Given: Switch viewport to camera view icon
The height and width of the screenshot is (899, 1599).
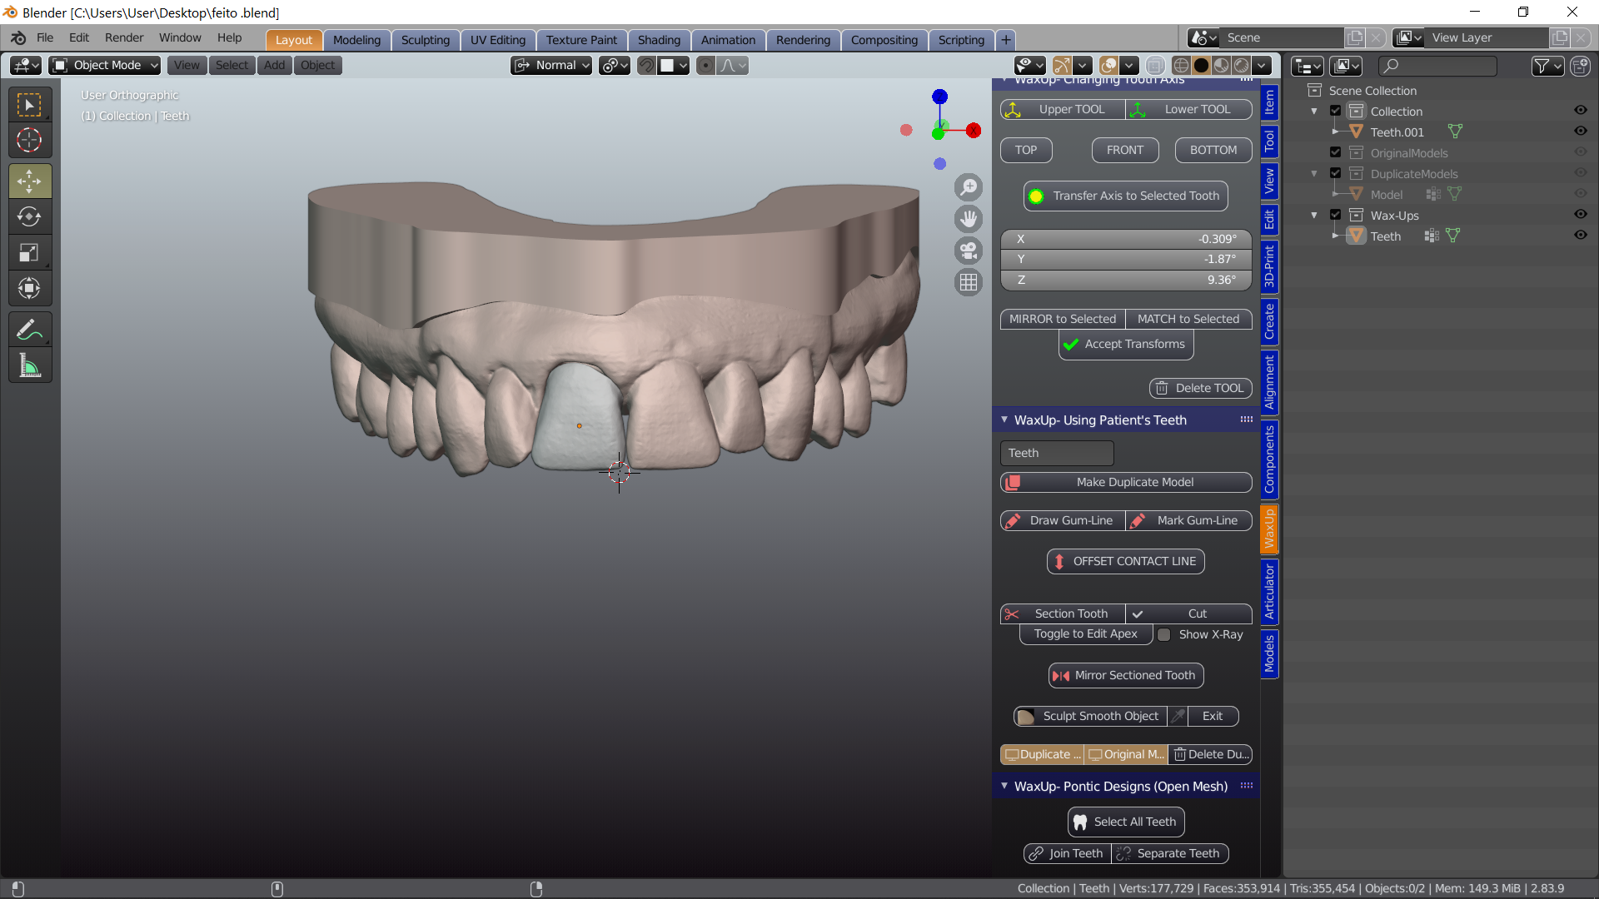Looking at the screenshot, I should click(x=969, y=251).
